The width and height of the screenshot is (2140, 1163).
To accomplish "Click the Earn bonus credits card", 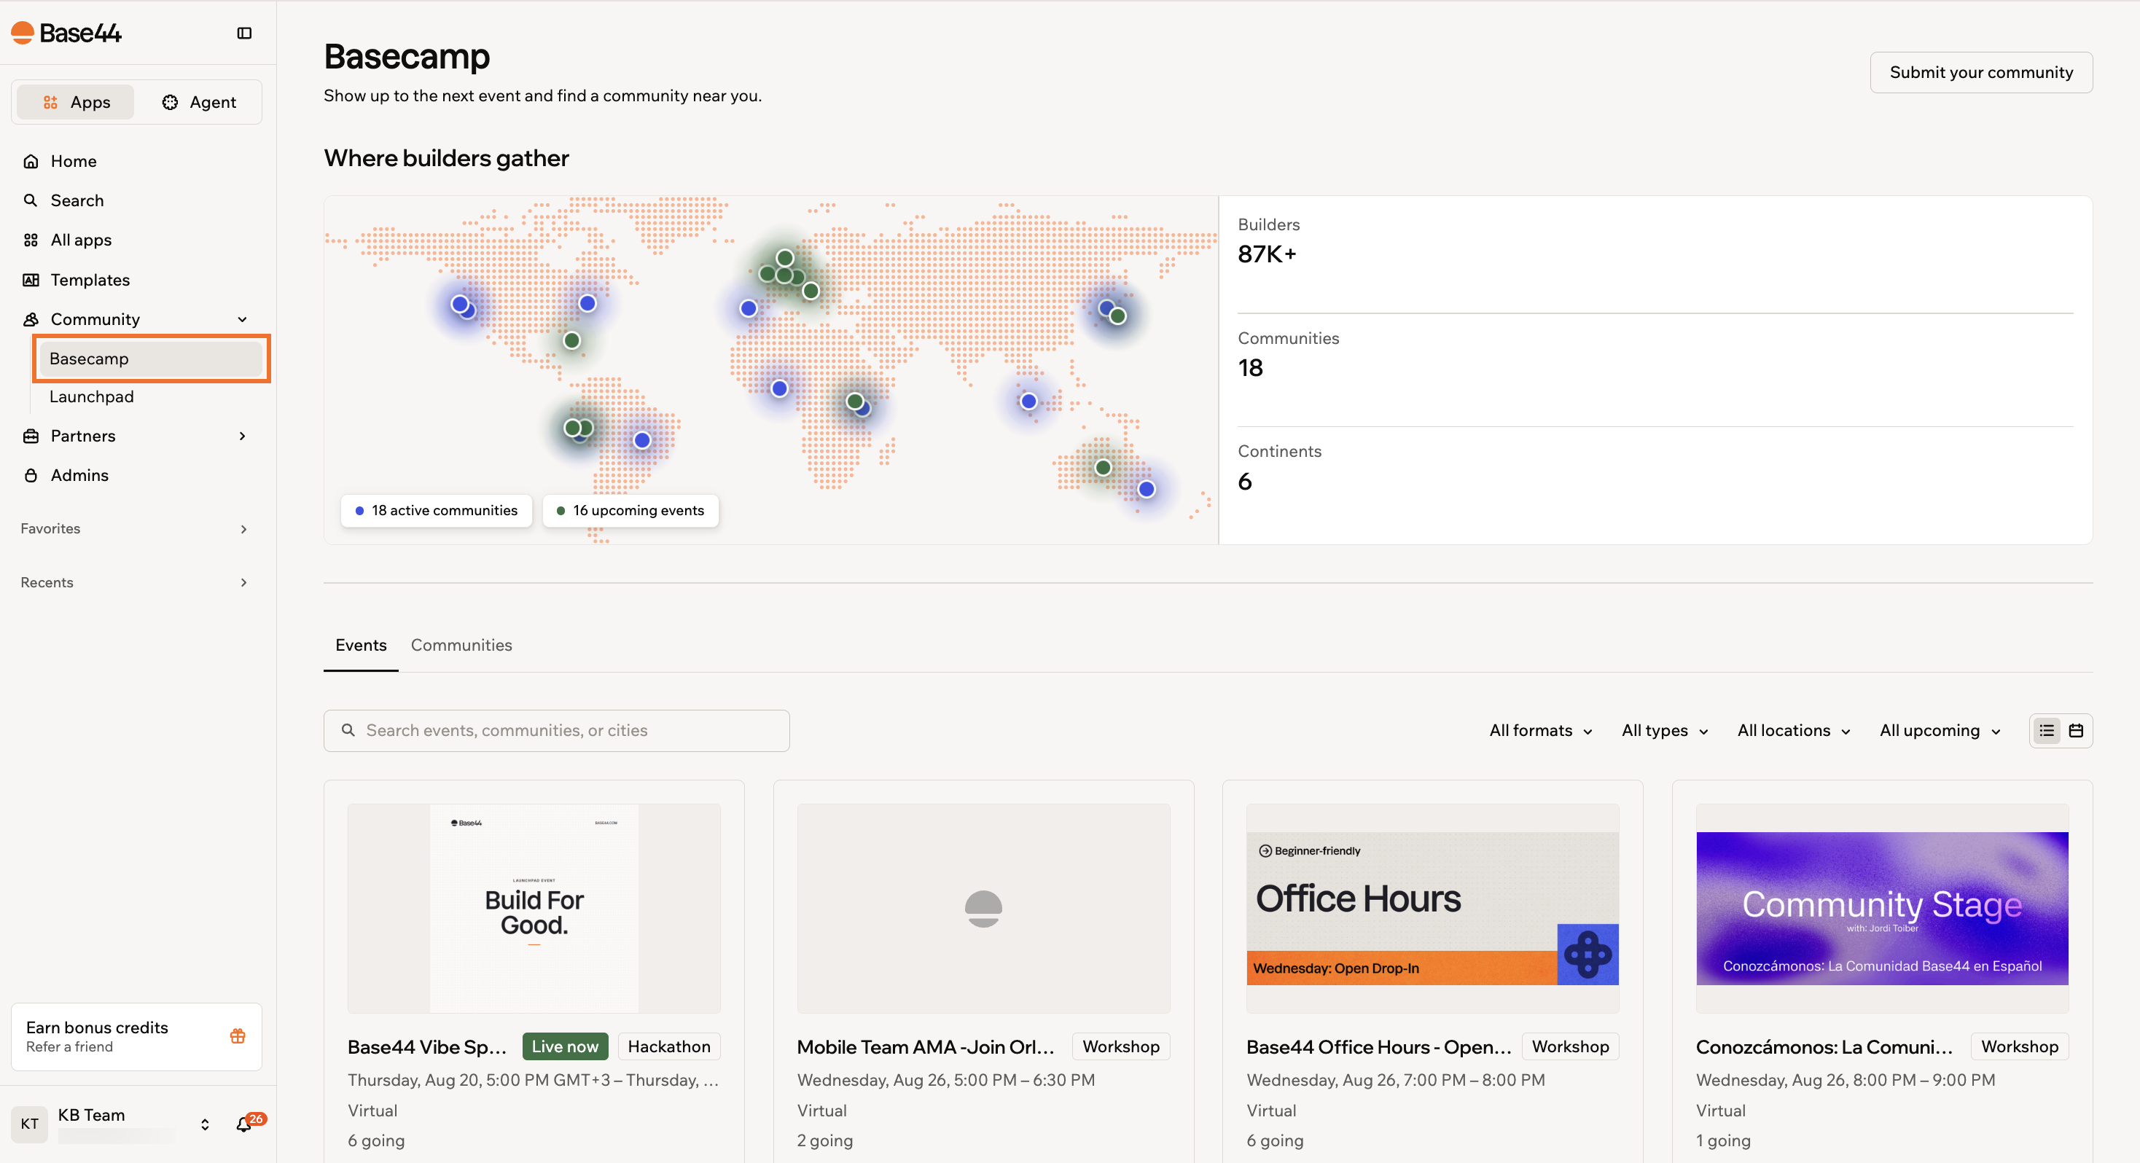I will click(x=136, y=1037).
